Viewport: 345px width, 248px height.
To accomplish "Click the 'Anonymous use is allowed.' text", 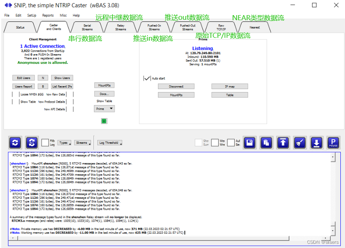I will (x=43, y=63).
